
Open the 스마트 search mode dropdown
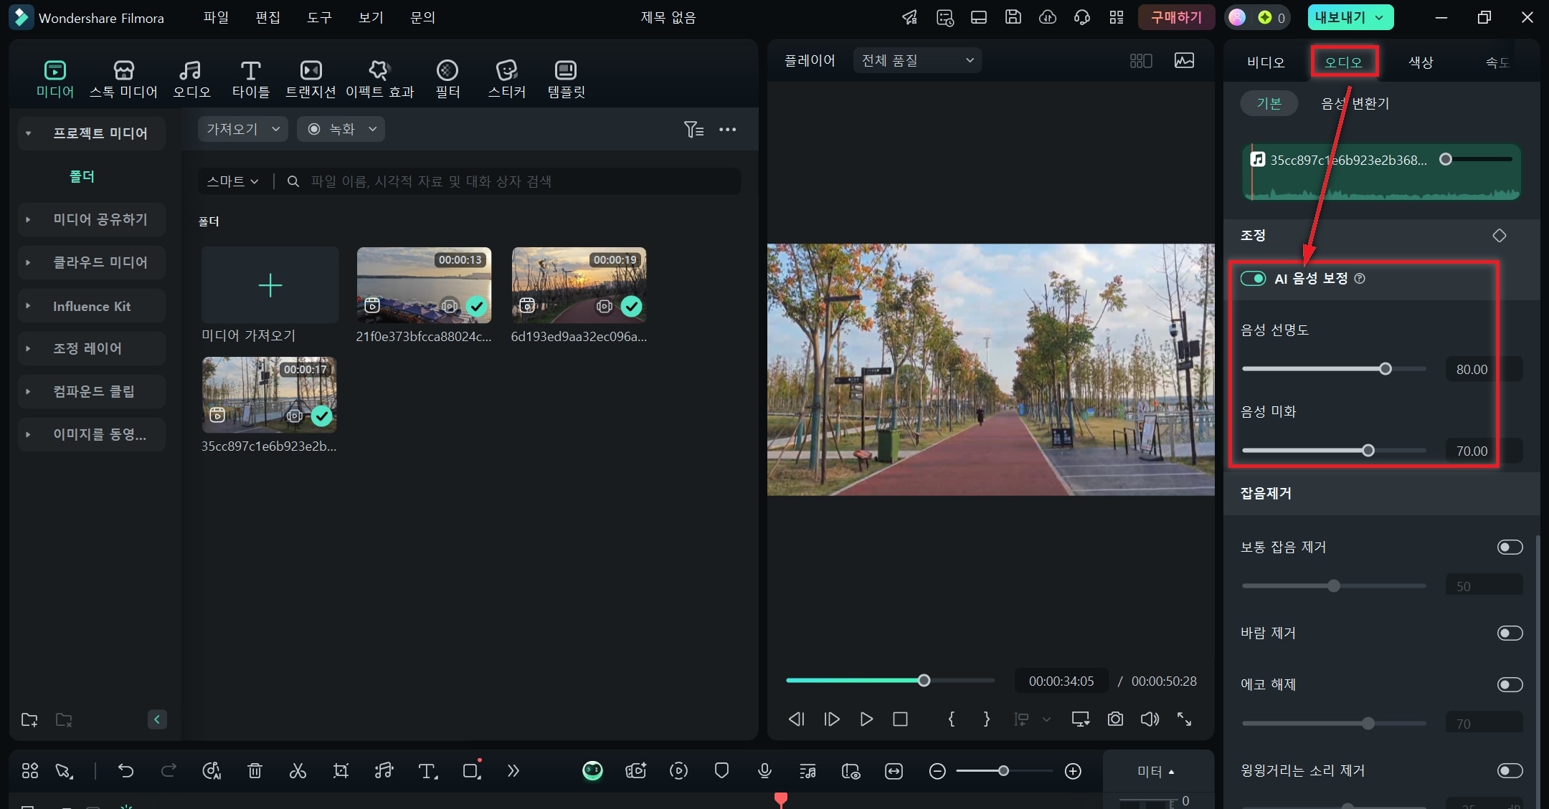(232, 181)
